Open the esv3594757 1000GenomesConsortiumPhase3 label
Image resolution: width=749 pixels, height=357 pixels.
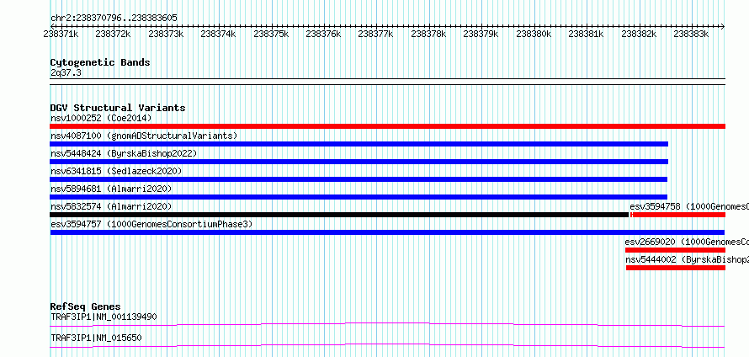pos(151,224)
